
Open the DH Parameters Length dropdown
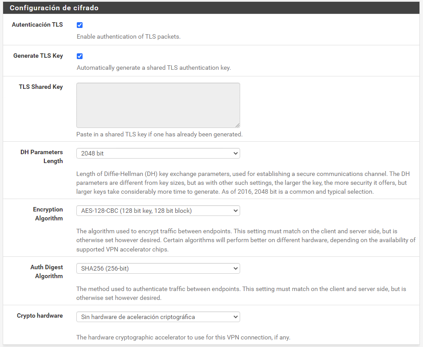(x=158, y=153)
